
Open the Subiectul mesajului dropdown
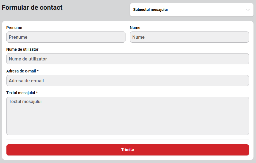click(191, 10)
